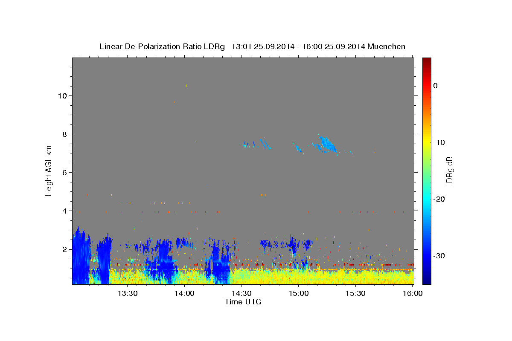Viewport: 512px width, 341px height.
Task: Click the plot title 'Linear De-Polarization Ratio LDRg'
Action: (162, 46)
